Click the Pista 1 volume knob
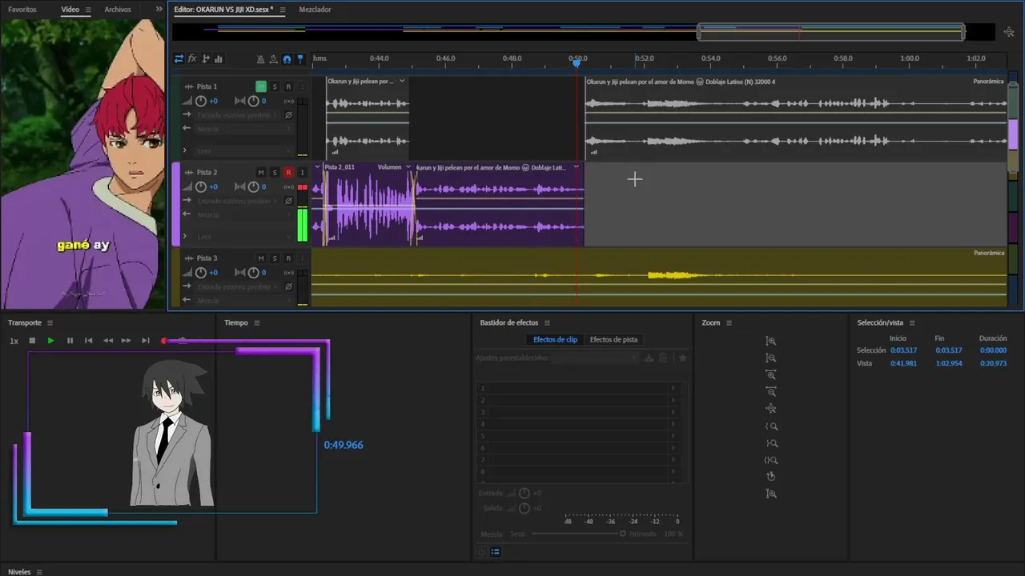 click(x=201, y=101)
